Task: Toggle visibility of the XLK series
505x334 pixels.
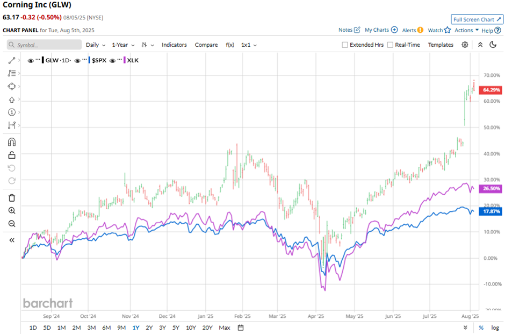Action: (112, 61)
